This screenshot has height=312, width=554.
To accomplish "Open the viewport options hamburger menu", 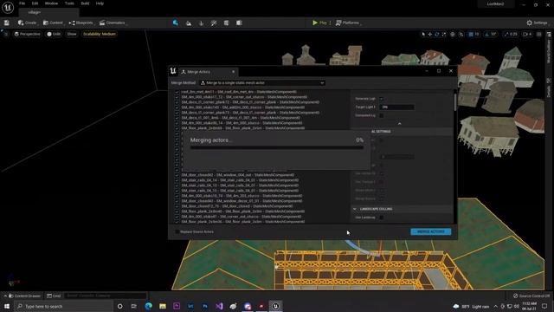I will click(x=6, y=34).
